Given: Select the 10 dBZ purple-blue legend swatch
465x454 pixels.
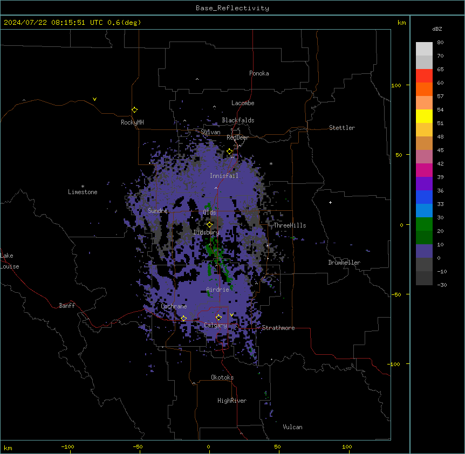Looking at the screenshot, I should coord(424,251).
